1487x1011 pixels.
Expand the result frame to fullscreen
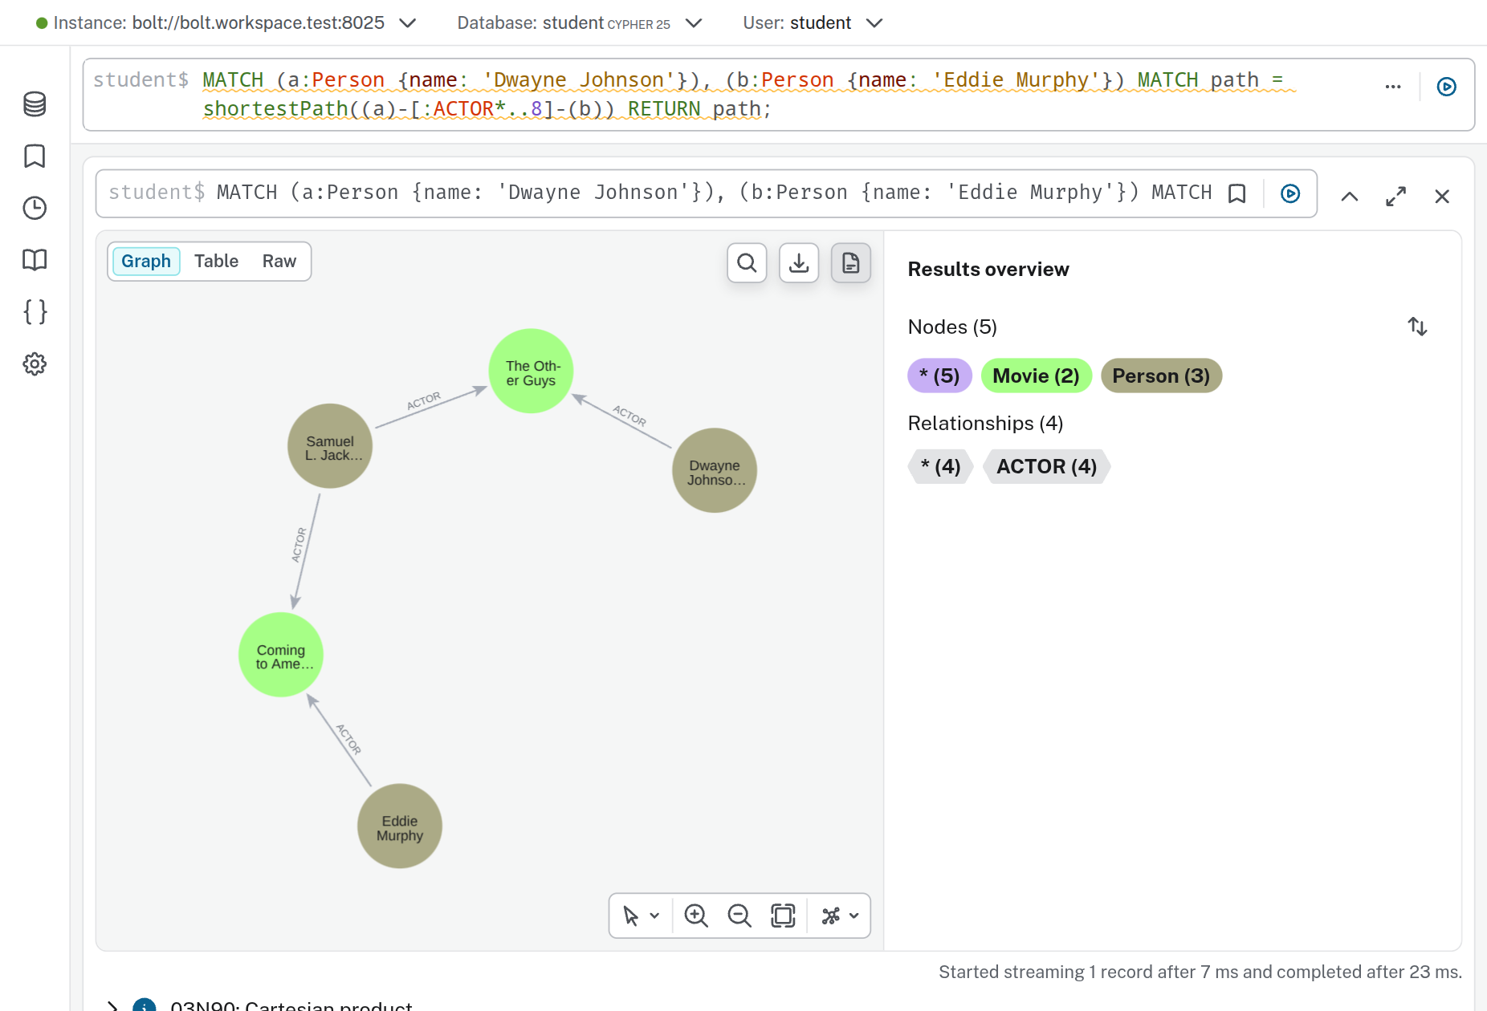tap(1396, 196)
